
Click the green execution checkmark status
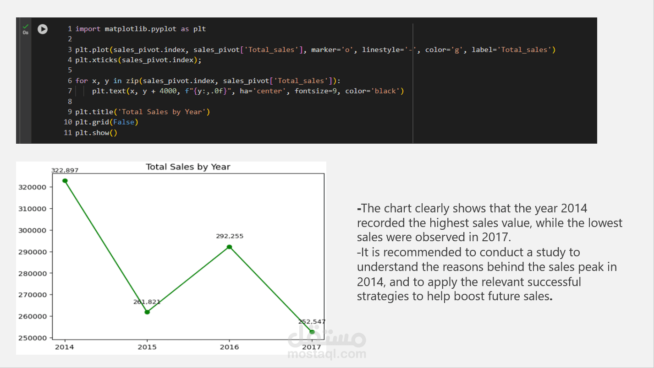[x=25, y=26]
